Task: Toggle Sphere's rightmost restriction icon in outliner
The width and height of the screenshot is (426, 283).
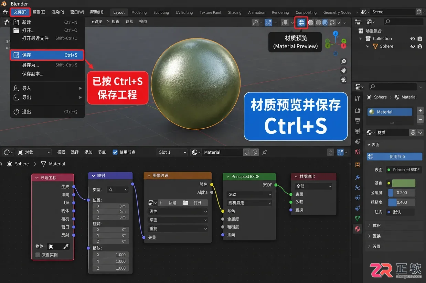Action: (x=420, y=46)
